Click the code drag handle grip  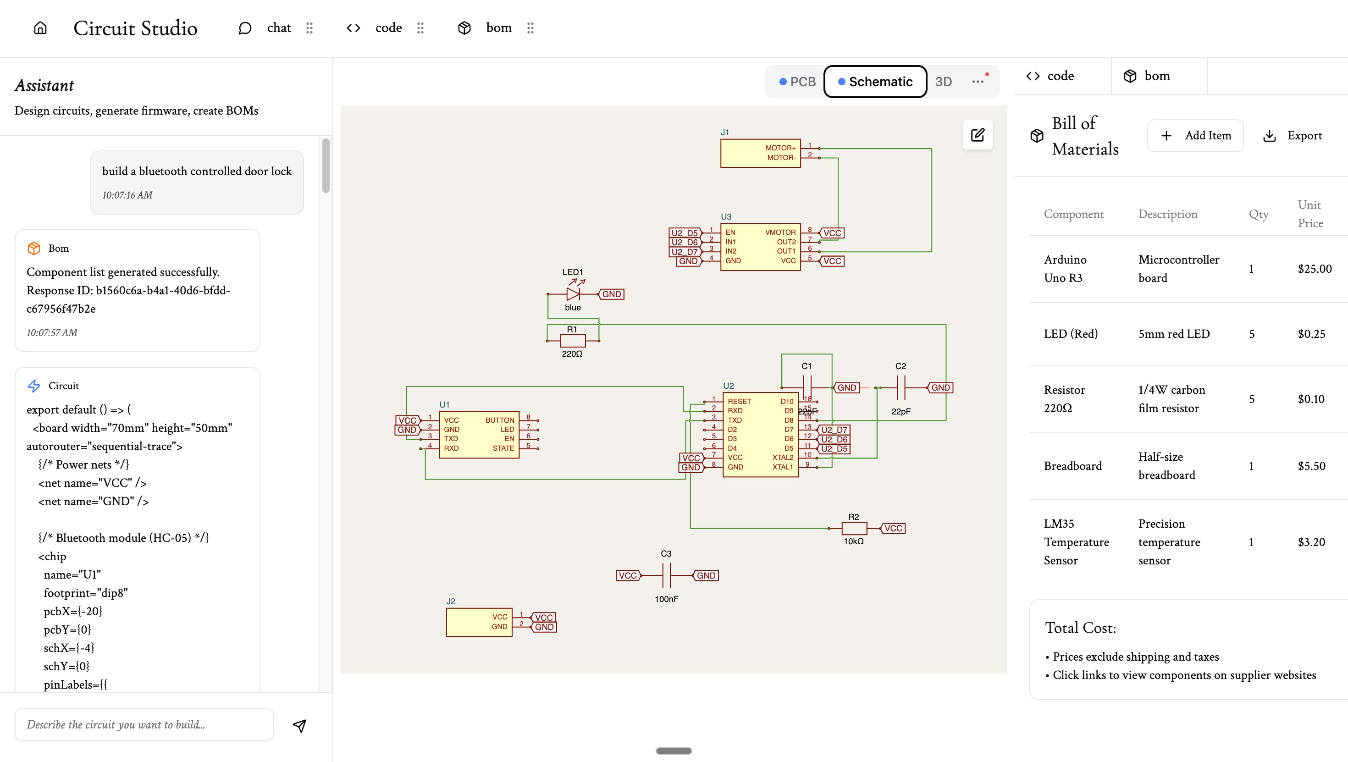[x=420, y=28]
